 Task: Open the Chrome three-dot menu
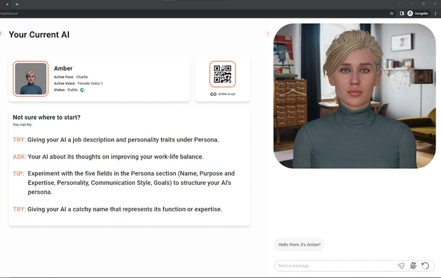435,13
